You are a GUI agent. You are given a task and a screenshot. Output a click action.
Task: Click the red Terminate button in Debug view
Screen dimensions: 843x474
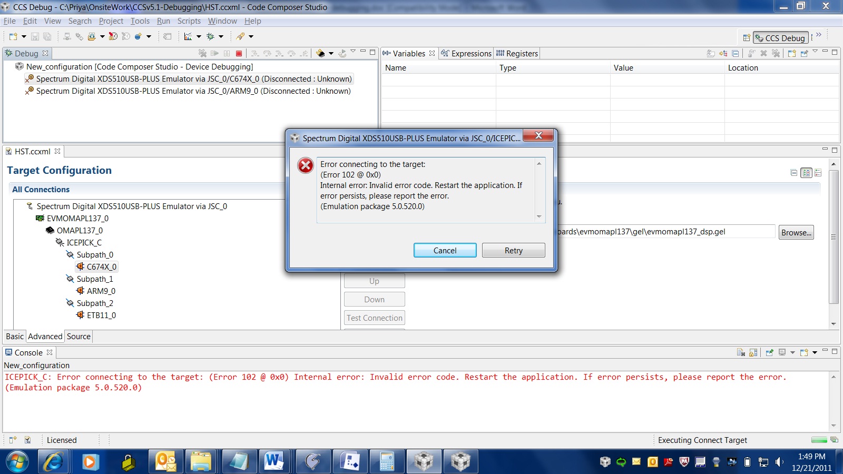pyautogui.click(x=239, y=53)
